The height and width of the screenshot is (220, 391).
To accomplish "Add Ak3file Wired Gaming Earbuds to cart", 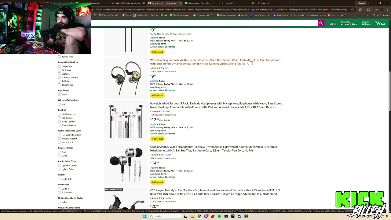I will [157, 95].
